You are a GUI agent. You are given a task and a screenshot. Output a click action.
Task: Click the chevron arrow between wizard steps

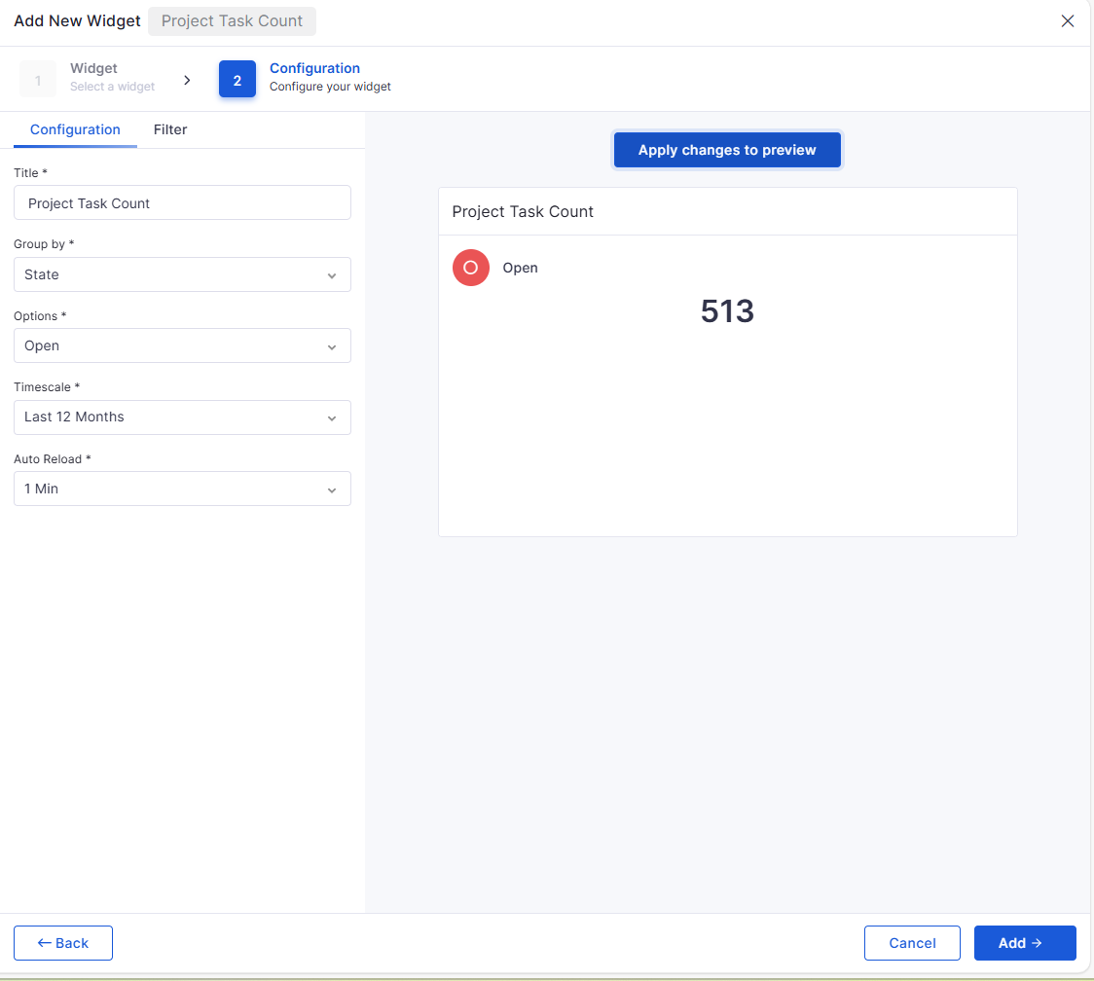pos(188,80)
